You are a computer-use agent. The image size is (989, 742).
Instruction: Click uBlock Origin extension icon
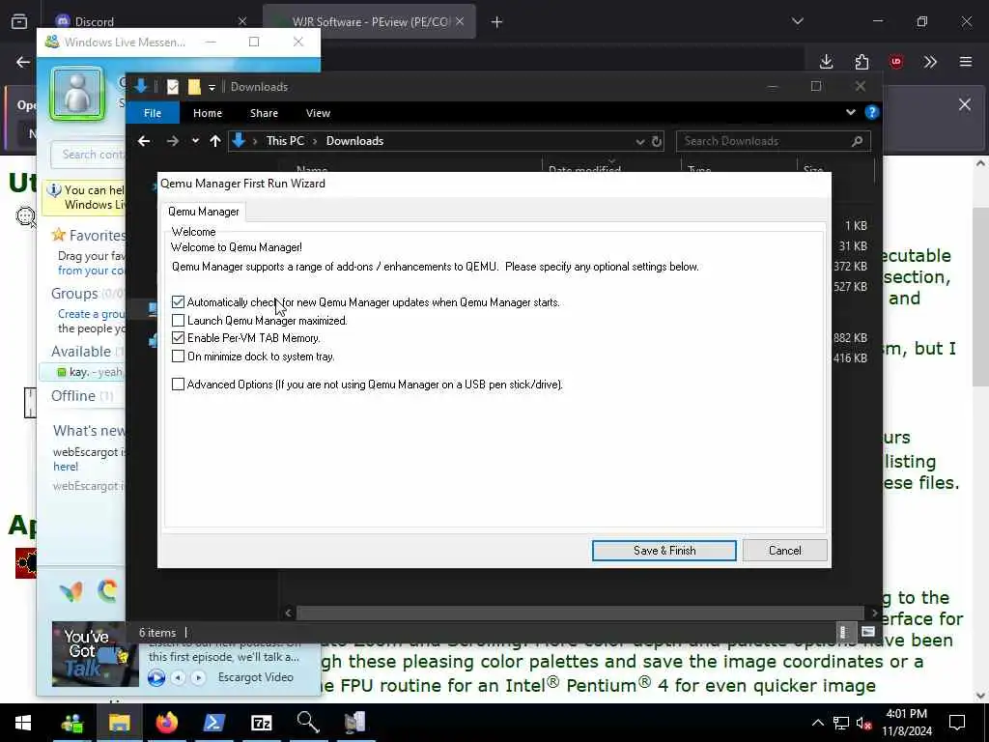point(896,62)
